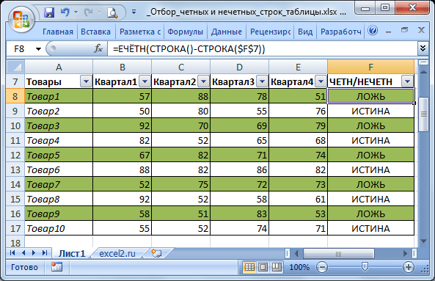The image size is (435, 281).
Task: Click the vertical split box above scrollbar
Action: pos(423,62)
